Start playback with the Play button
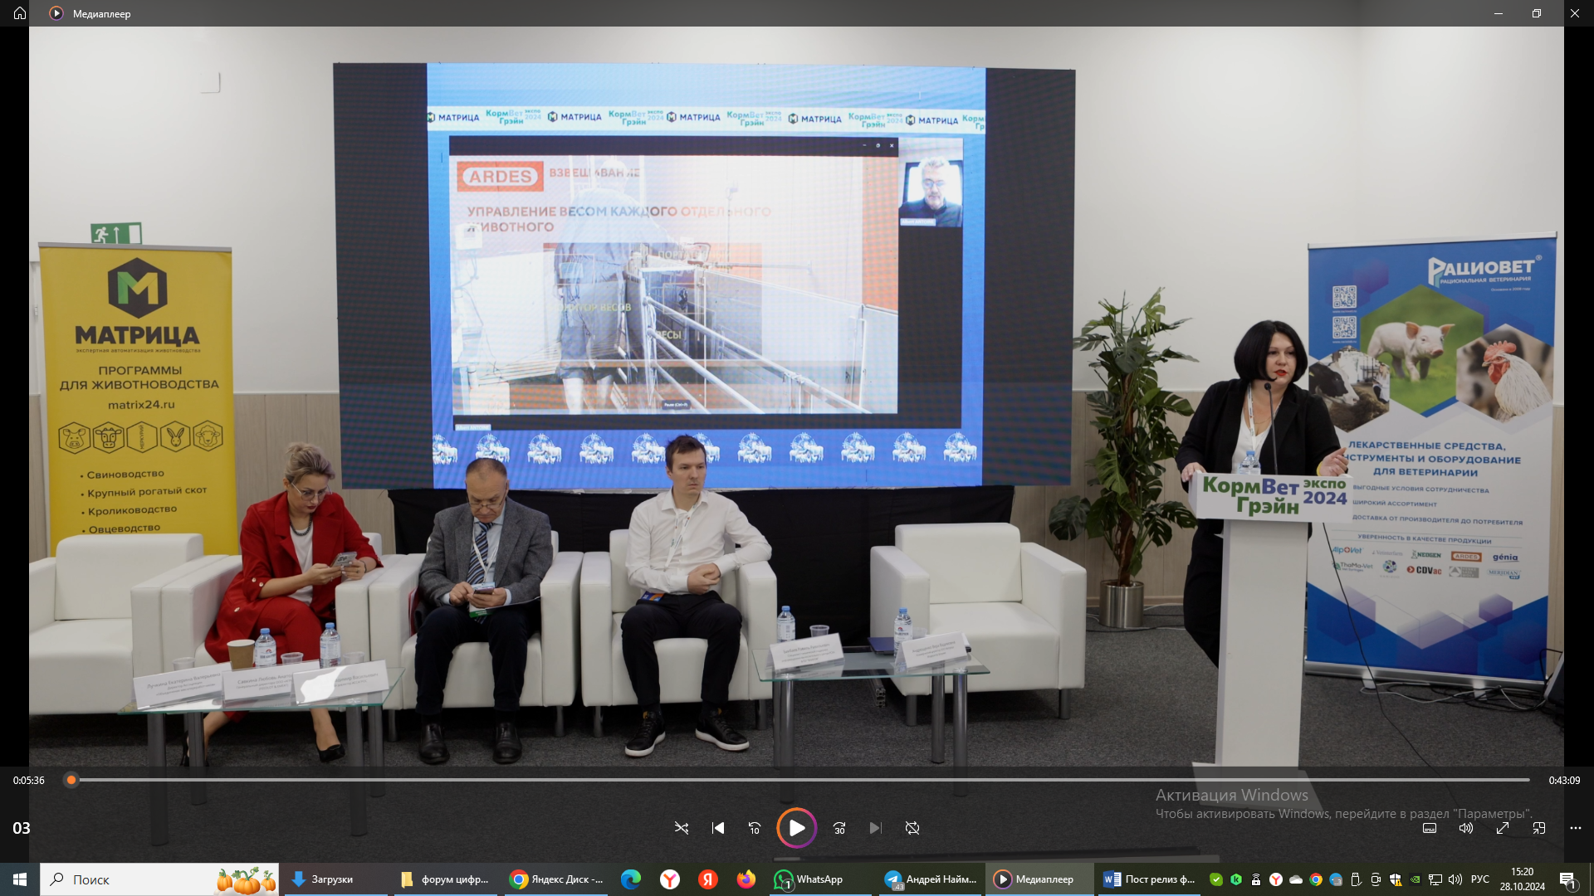The image size is (1594, 896). pos(796,828)
